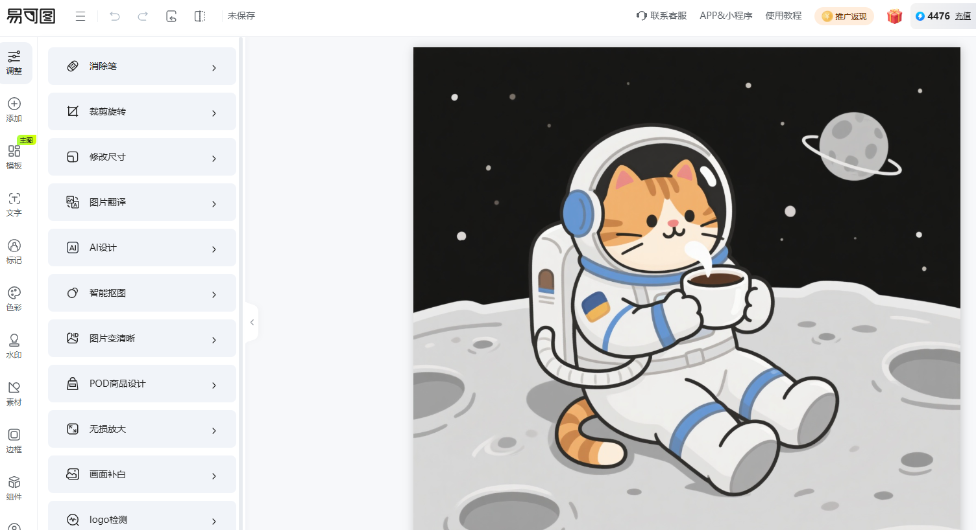Screen dimensions: 976x530
Task: Select the 色彩 (Color) sidebar icon
Action: point(14,299)
